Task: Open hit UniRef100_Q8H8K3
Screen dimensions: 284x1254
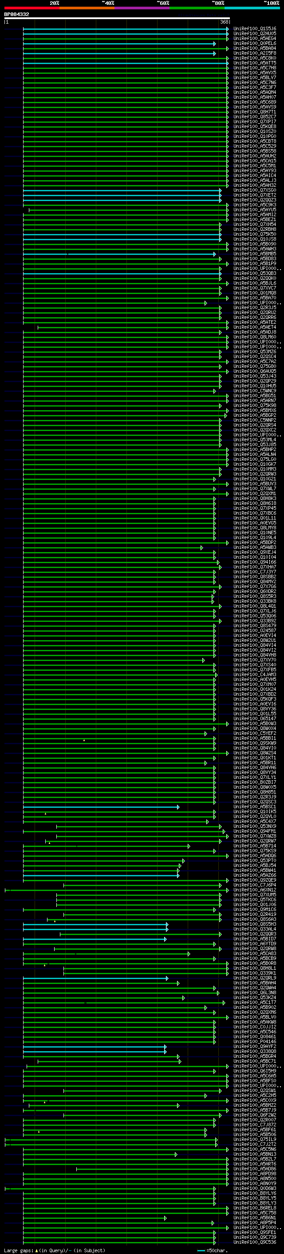Action: tap(255, 498)
